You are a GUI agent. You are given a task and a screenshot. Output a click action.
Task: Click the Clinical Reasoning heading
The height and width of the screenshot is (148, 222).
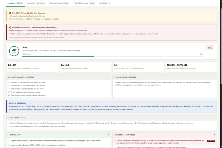click(x=17, y=103)
